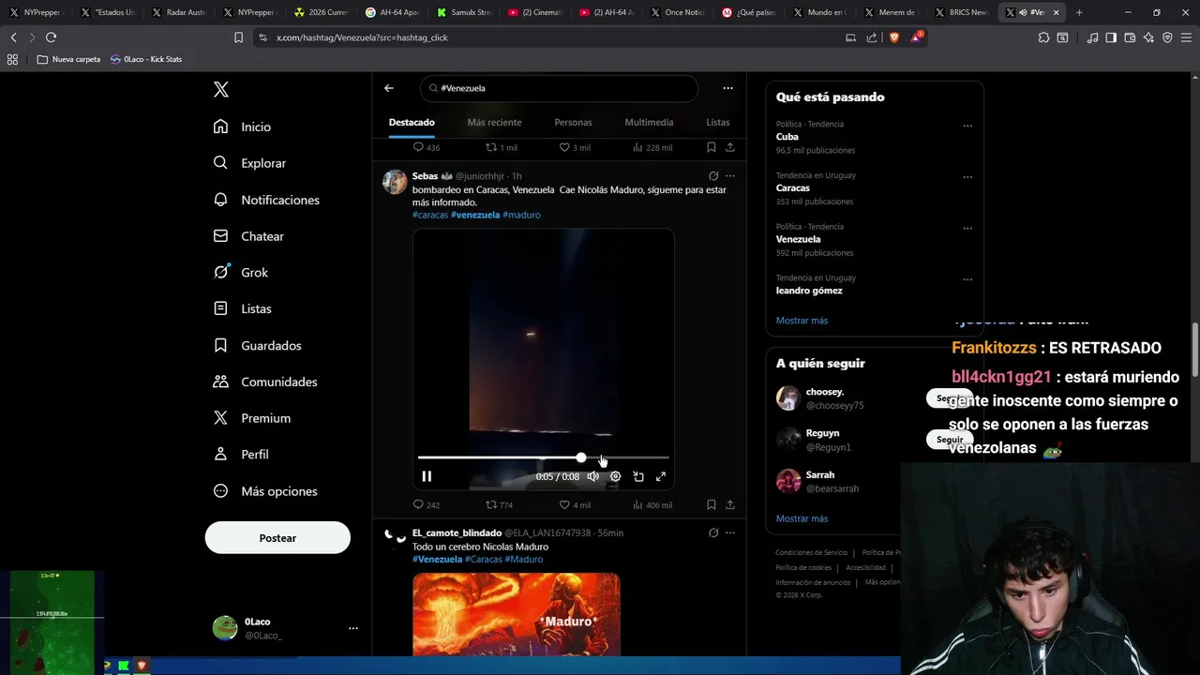1200x675 pixels.
Task: Open Venezuela trend options menu
Action: tap(967, 228)
